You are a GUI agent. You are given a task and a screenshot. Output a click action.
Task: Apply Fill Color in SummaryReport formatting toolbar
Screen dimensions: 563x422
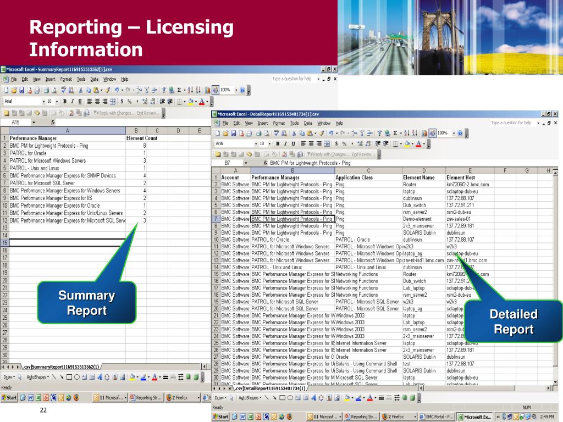(x=191, y=102)
